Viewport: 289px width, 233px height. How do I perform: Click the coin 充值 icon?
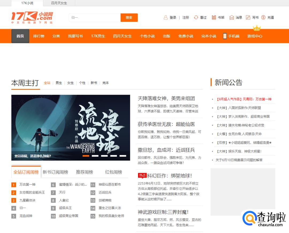(x=263, y=17)
